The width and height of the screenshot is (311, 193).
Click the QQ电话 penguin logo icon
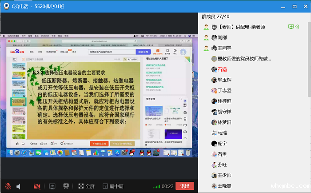pos(7,6)
